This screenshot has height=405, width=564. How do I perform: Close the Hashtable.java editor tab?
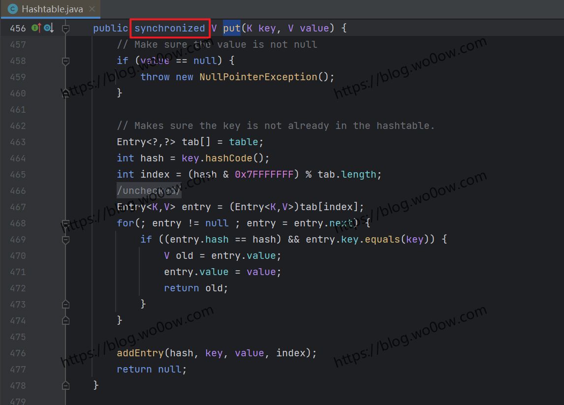(92, 9)
